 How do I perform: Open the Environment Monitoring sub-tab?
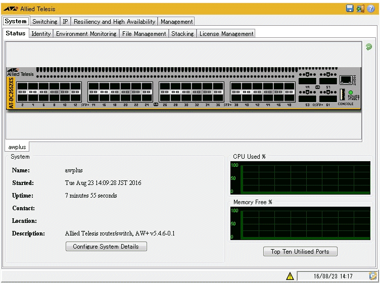[x=86, y=34]
